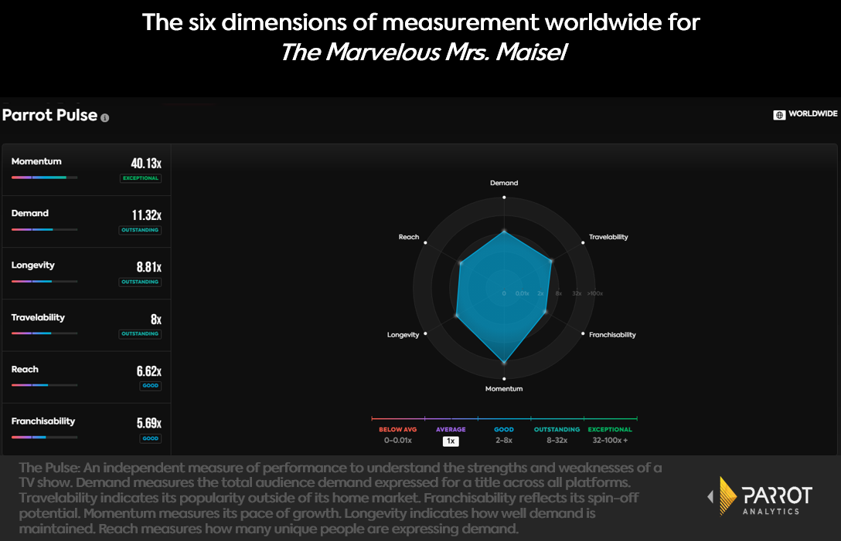Click the Reach progress bar in the left panel
The width and height of the screenshot is (841, 541).
tap(45, 385)
